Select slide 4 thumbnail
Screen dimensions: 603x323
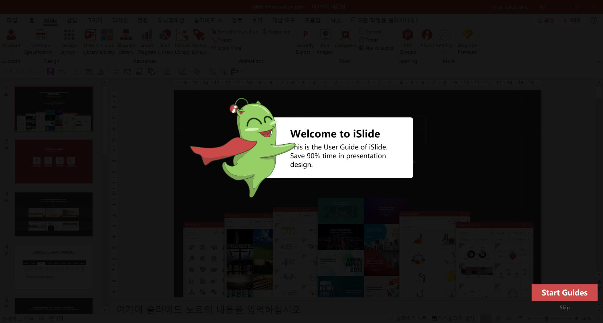point(54,267)
